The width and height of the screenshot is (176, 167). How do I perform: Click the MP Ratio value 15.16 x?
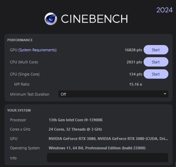click(136, 84)
